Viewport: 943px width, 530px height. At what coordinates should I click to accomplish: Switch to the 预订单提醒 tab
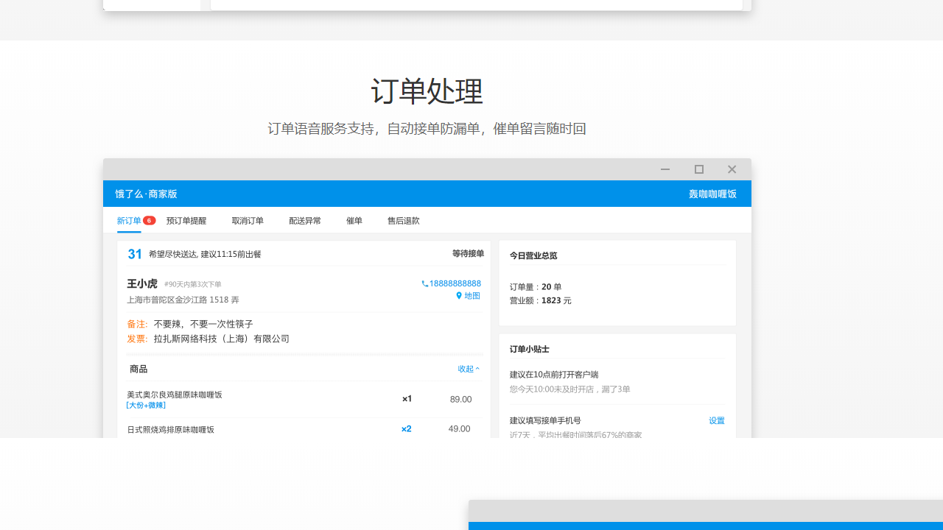tap(186, 220)
